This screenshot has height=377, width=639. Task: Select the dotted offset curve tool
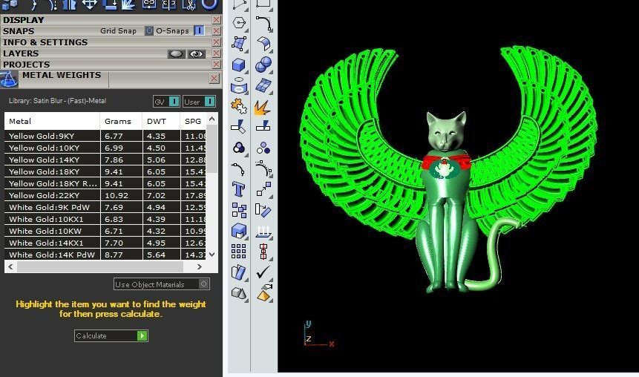tap(263, 168)
